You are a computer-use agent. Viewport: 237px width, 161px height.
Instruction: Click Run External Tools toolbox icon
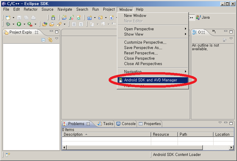tap(30, 24)
